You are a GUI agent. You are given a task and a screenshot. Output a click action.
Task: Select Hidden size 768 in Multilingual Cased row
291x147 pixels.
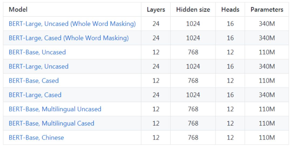[x=193, y=123]
